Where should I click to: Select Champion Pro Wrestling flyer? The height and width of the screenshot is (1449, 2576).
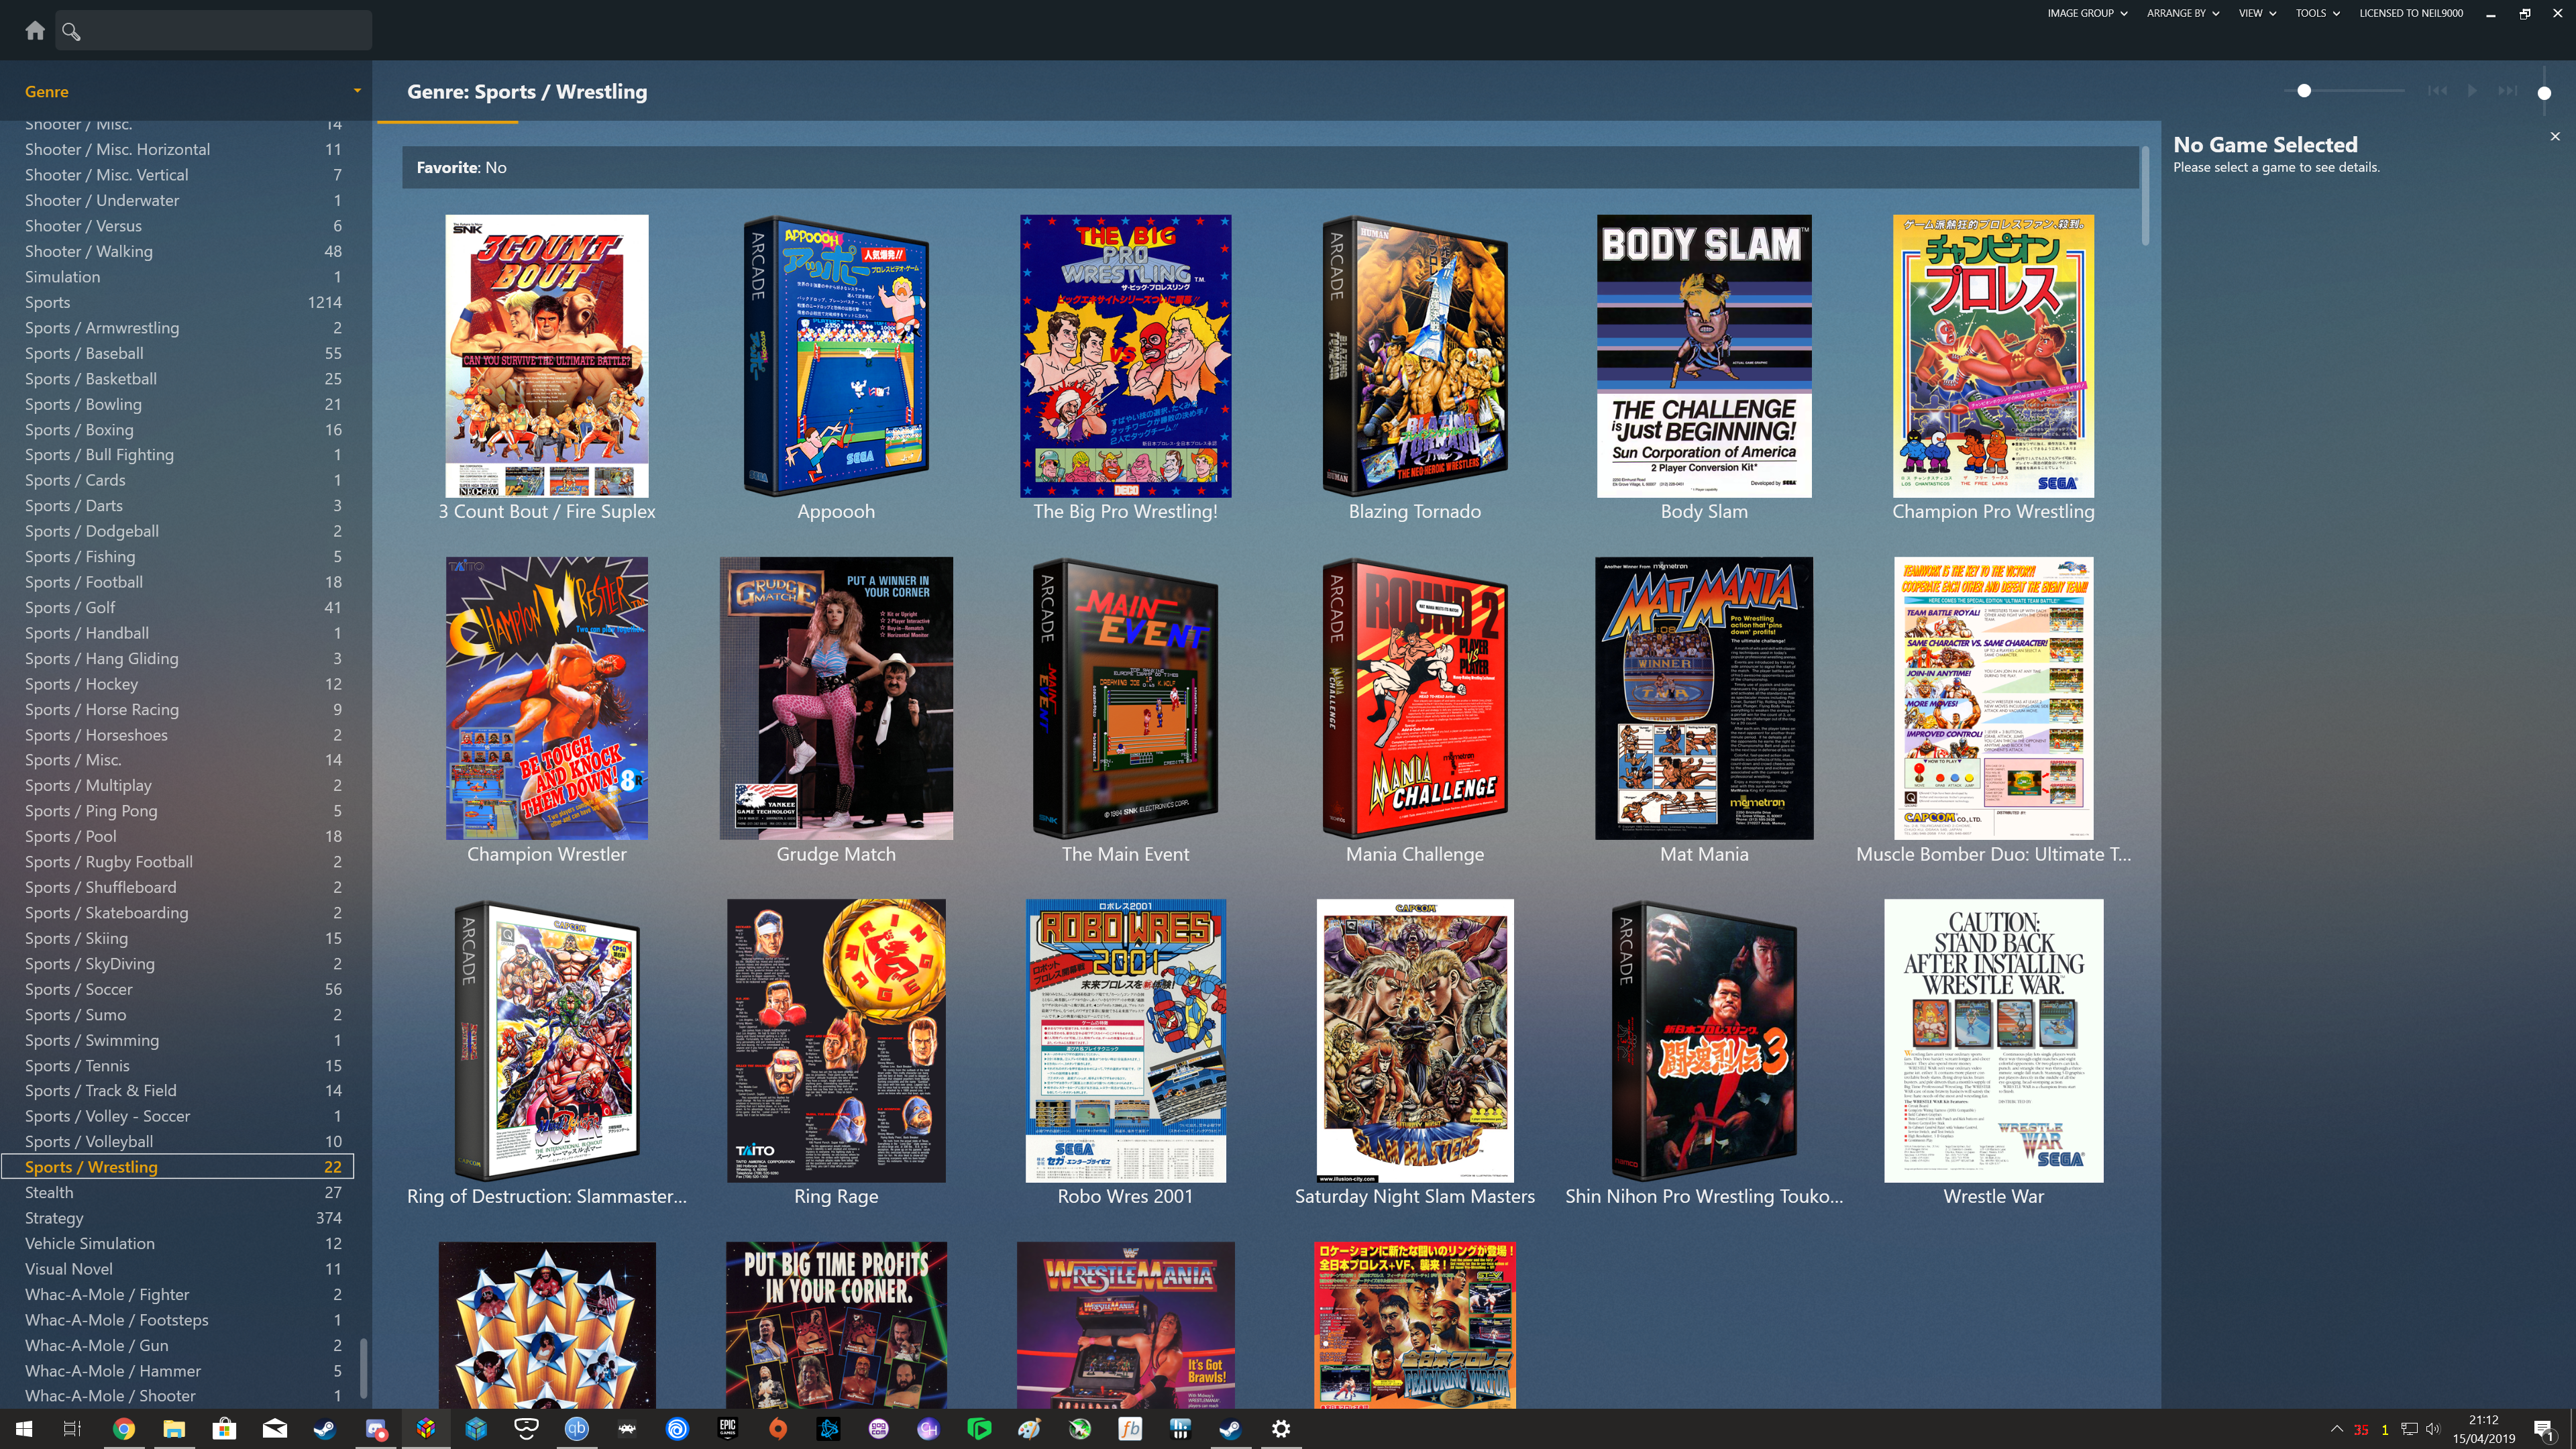(x=1993, y=356)
